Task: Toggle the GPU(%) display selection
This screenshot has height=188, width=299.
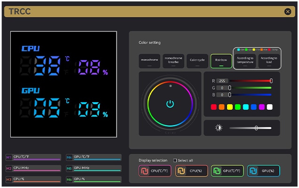Action: 263,171
